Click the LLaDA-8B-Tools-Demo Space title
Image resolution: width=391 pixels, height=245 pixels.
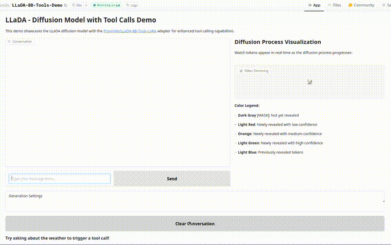[37, 5]
